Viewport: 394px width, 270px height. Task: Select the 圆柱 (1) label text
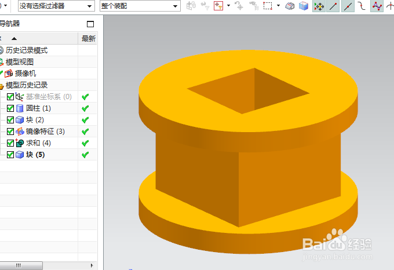coord(38,108)
